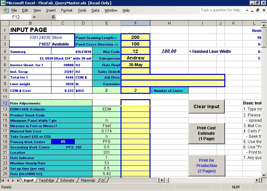Switch to the QC sheet tab
This screenshot has width=267, height=191.
pyautogui.click(x=103, y=180)
